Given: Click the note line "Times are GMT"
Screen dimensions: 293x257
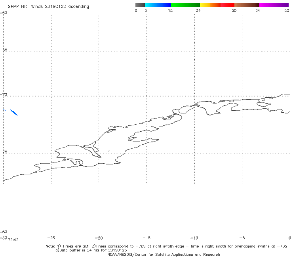Looking at the screenshot, I should click(x=76, y=246).
